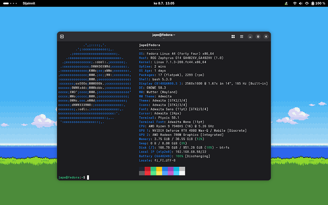
Task: Click the workspace dots in top bar
Action: pos(13,3)
